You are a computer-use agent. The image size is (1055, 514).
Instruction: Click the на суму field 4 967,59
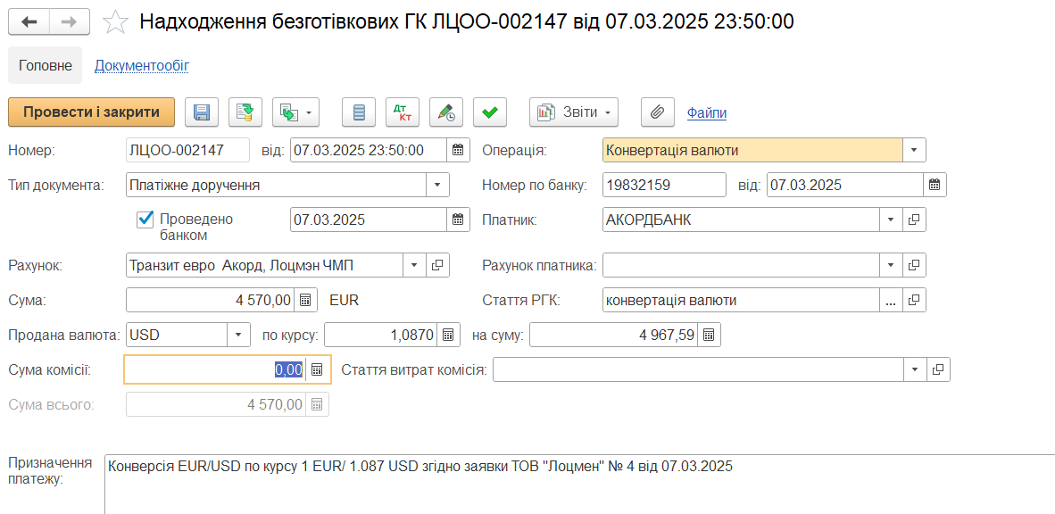(614, 335)
